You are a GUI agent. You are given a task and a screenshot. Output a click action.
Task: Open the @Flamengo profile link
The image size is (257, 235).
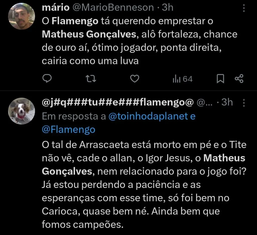[x=69, y=130]
